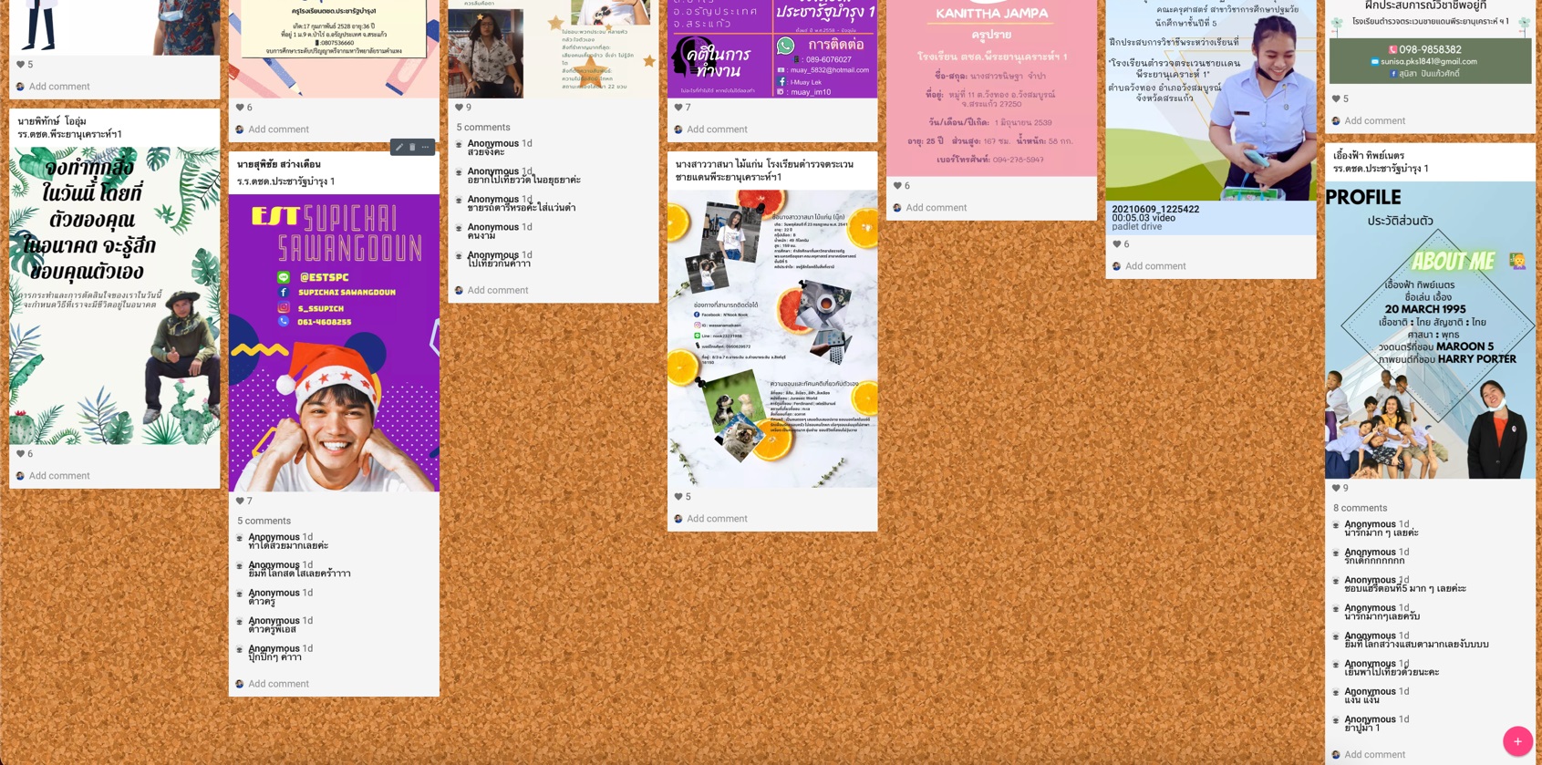This screenshot has height=765, width=1542.
Task: Add comment on sunisa.pks1841 green contact post
Action: pyautogui.click(x=1374, y=121)
